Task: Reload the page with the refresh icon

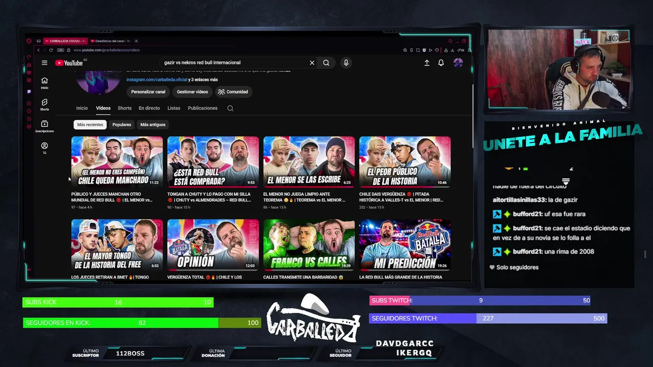Action: pyautogui.click(x=51, y=50)
